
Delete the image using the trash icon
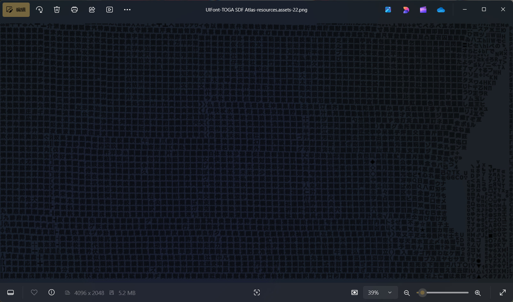(57, 10)
